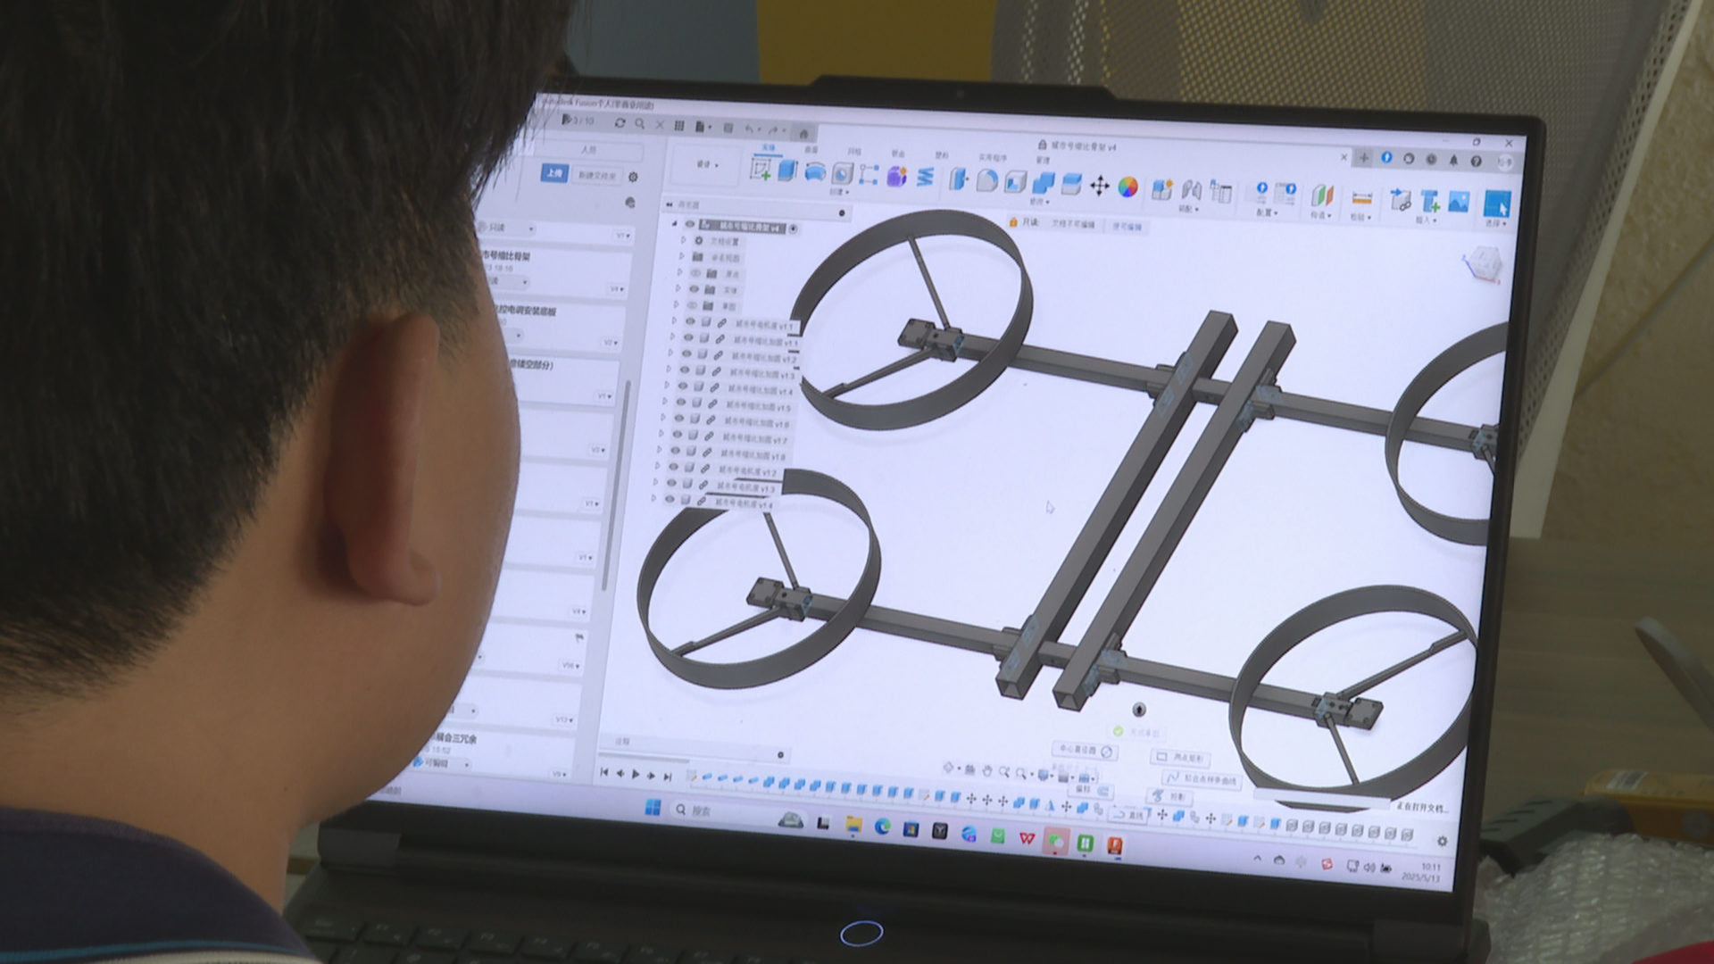Switch to the Solid tab
Image resolution: width=1714 pixels, height=964 pixels.
pos(769,147)
